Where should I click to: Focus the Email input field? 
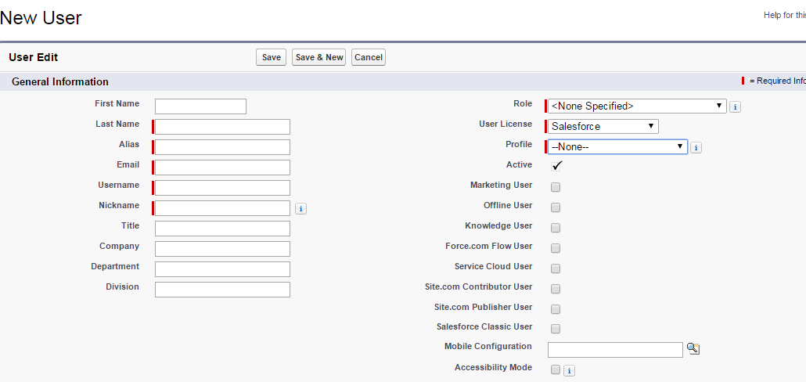[x=222, y=168]
